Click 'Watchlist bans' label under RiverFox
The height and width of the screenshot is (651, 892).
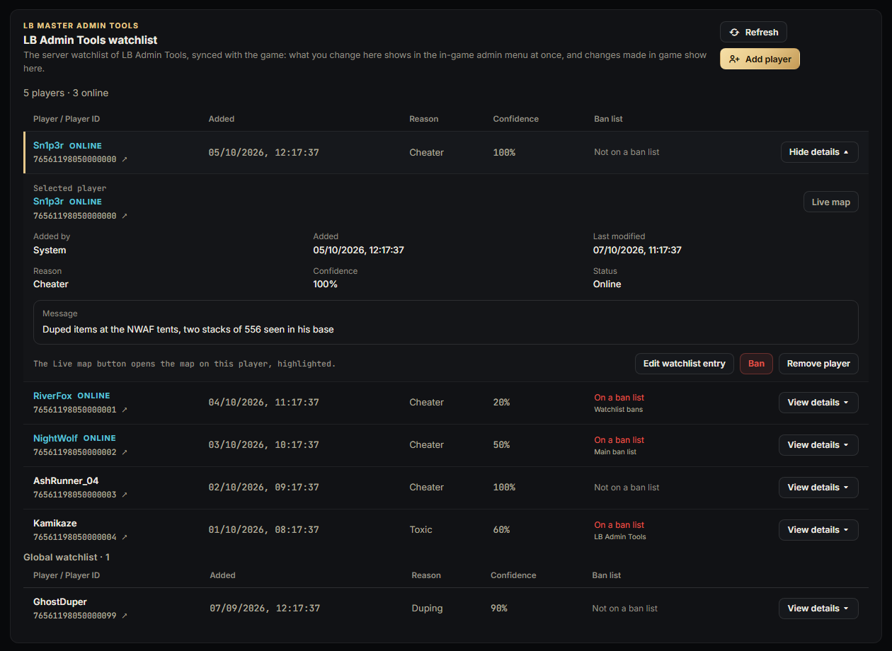click(x=618, y=409)
